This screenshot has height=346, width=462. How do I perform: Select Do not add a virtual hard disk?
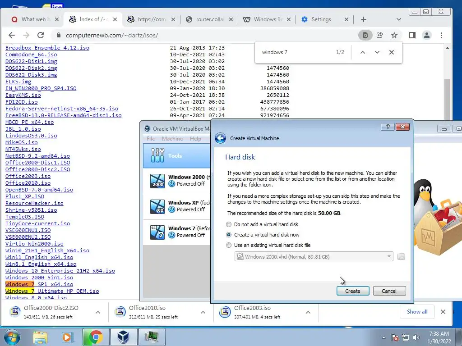pyautogui.click(x=229, y=224)
